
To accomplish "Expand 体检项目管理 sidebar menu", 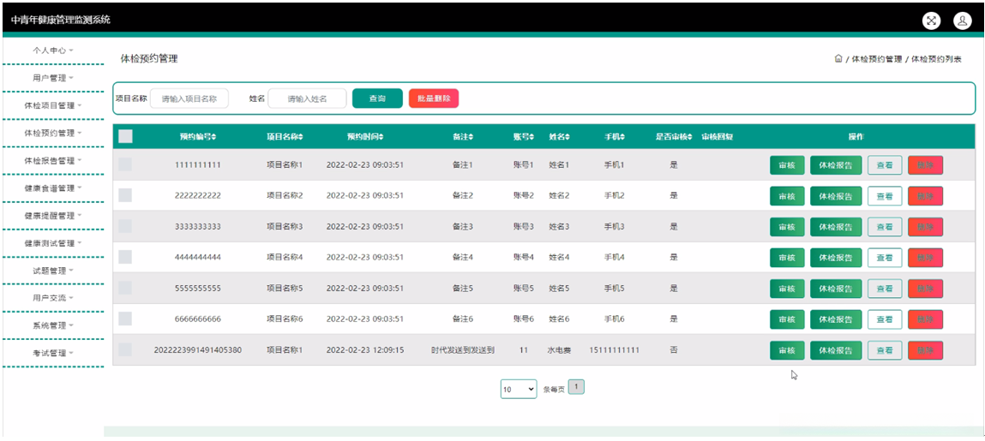I will tap(53, 105).
